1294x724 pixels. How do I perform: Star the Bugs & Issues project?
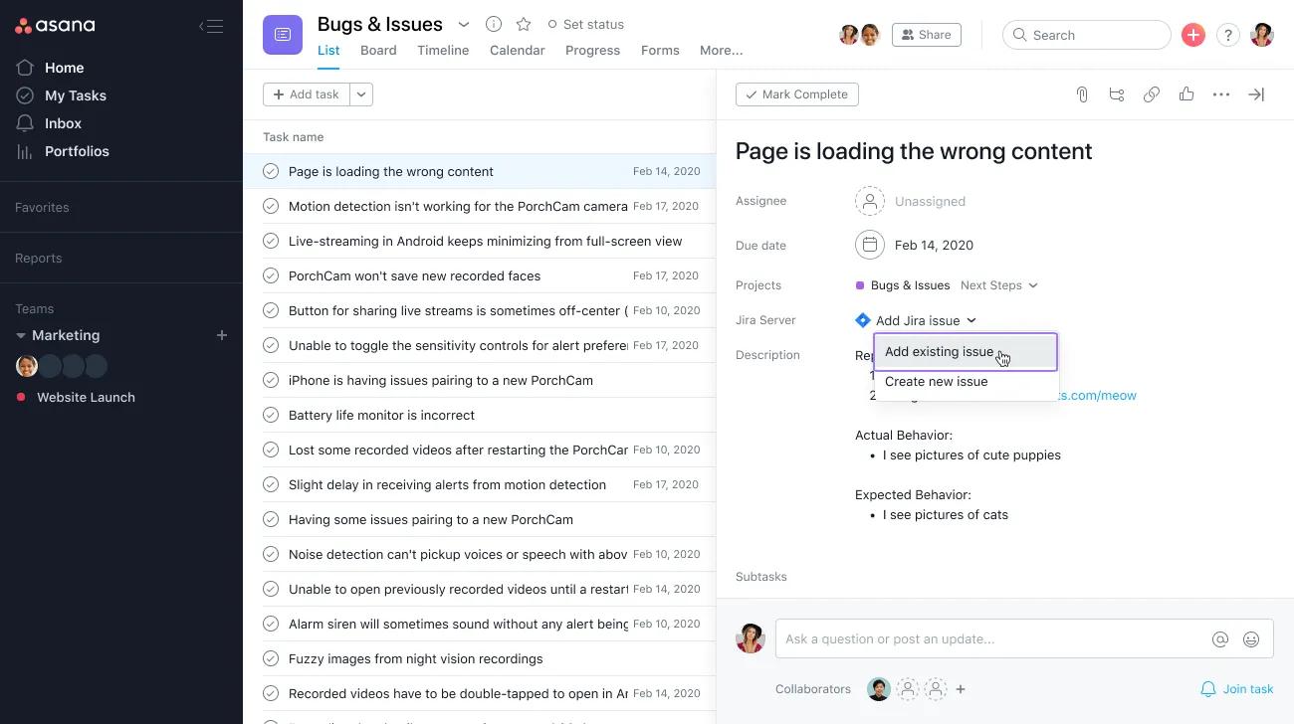coord(524,24)
